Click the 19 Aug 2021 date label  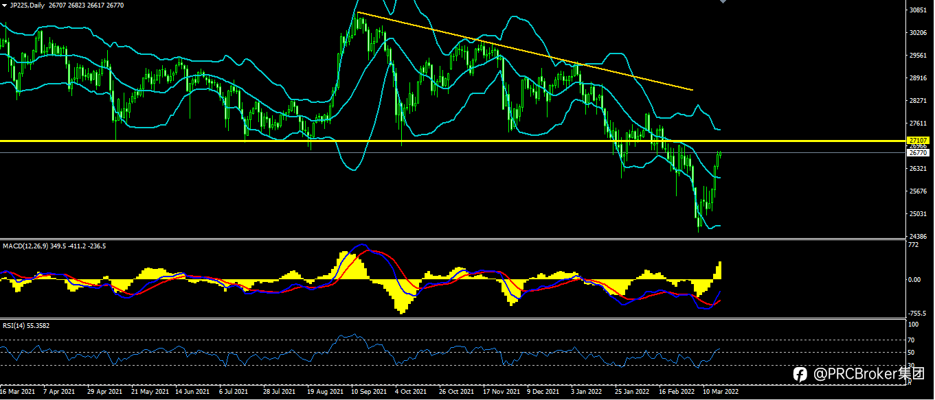pos(325,392)
